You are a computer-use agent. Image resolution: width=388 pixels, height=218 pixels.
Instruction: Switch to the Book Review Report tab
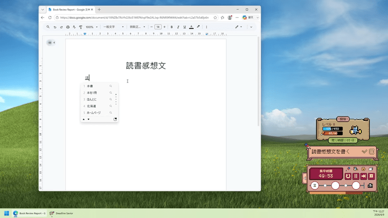[x=71, y=10]
